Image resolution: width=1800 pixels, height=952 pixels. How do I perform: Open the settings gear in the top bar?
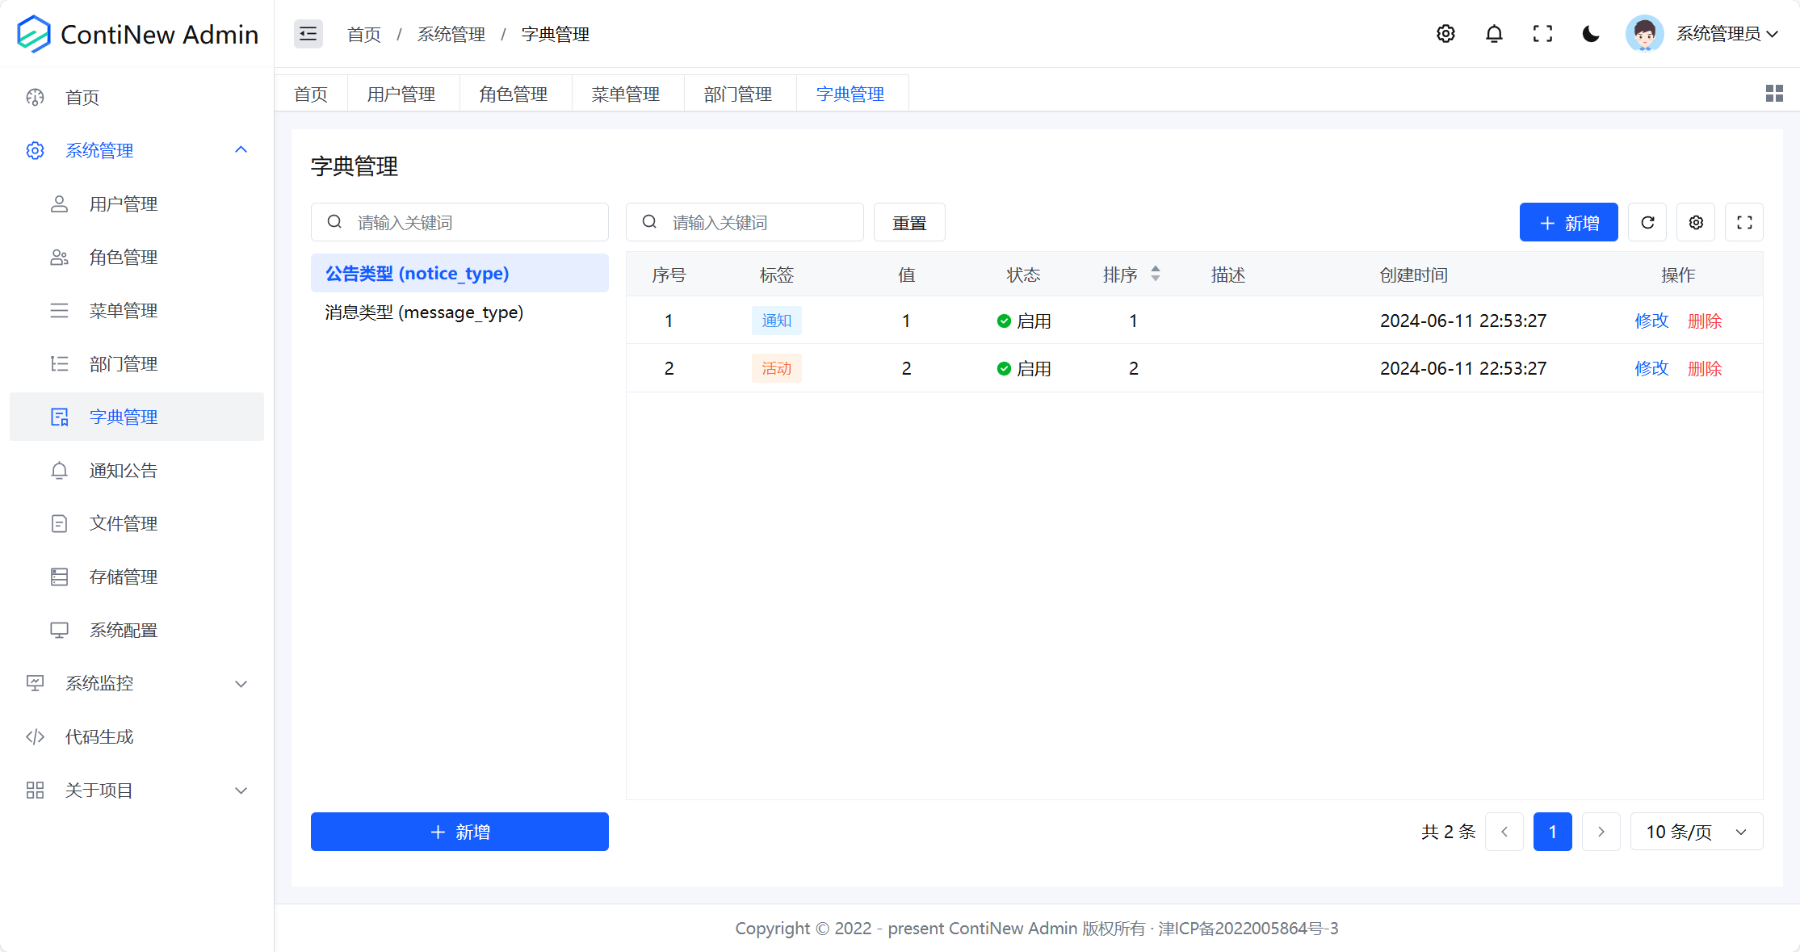pos(1445,34)
